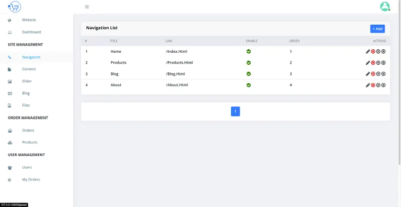
Task: Select page 1 in pagination
Action: click(236, 112)
